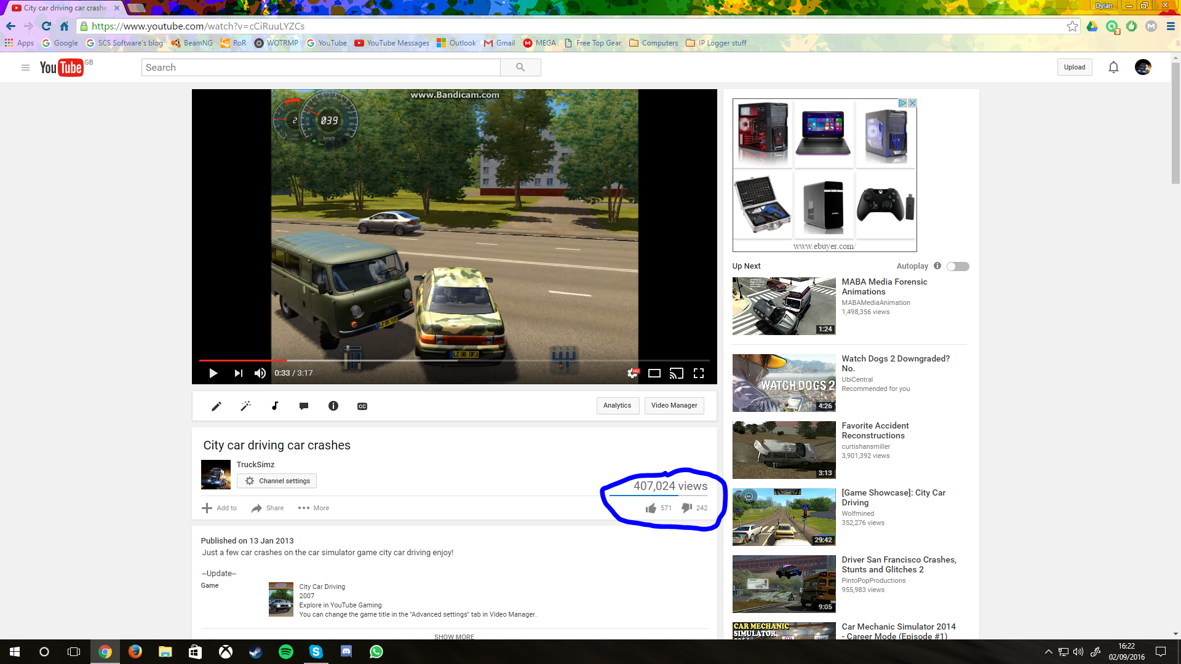Expand description with SHOW MORE
Image resolution: width=1181 pixels, height=664 pixels.
[454, 636]
